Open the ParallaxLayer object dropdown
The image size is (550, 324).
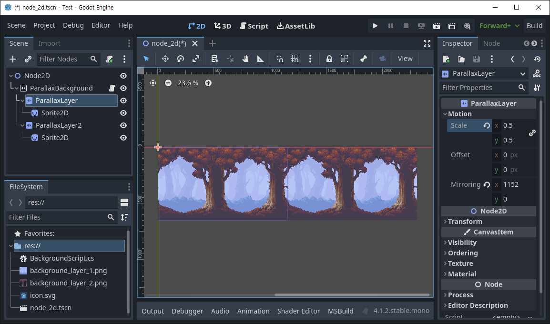(x=484, y=73)
